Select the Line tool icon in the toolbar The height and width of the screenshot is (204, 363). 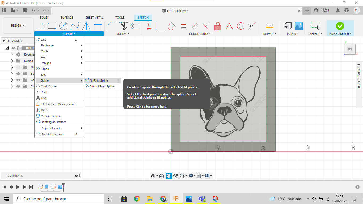pyautogui.click(x=40, y=26)
